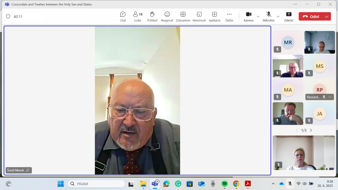The height and width of the screenshot is (190, 338).
Task: Select the JA participant tile
Action: 320,113
